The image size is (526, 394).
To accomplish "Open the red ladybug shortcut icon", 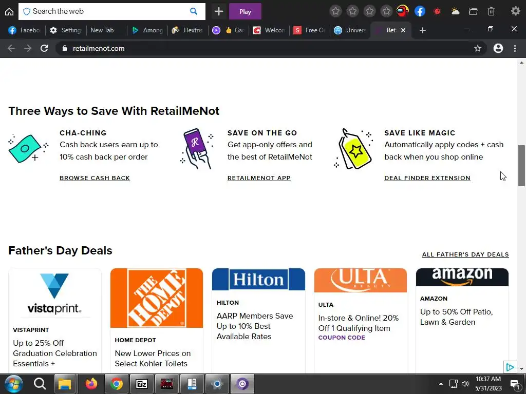I will tap(437, 11).
